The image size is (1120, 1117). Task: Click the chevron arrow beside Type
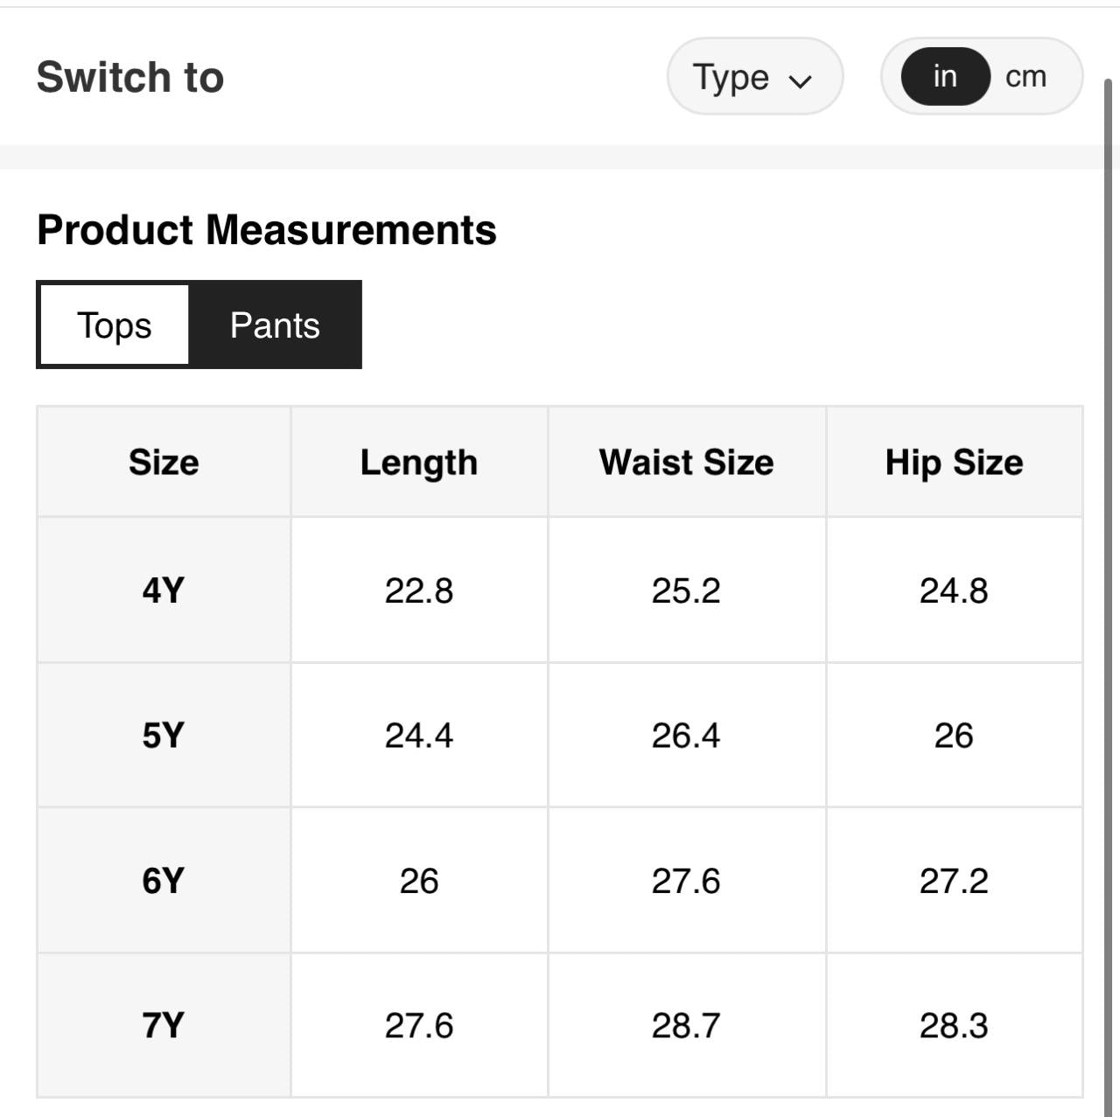pos(800,81)
